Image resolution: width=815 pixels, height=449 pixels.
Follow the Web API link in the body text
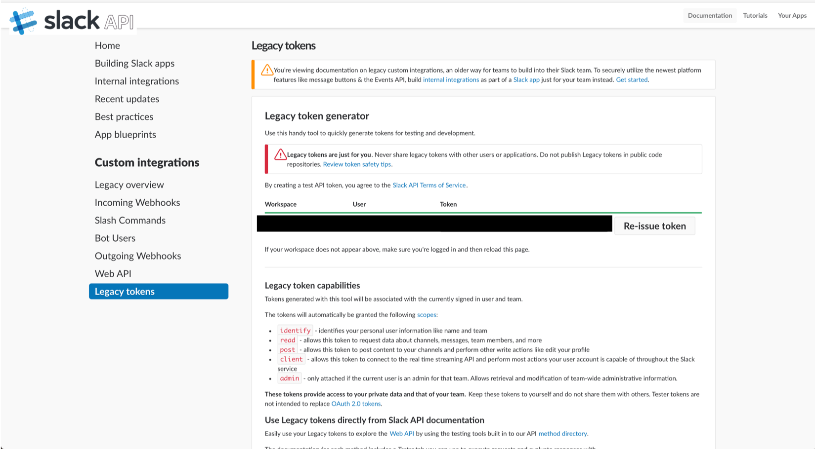pos(402,434)
